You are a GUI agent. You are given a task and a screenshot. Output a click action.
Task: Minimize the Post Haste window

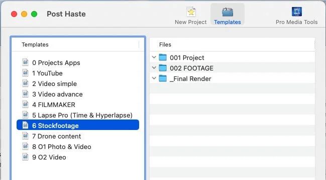(x=24, y=14)
